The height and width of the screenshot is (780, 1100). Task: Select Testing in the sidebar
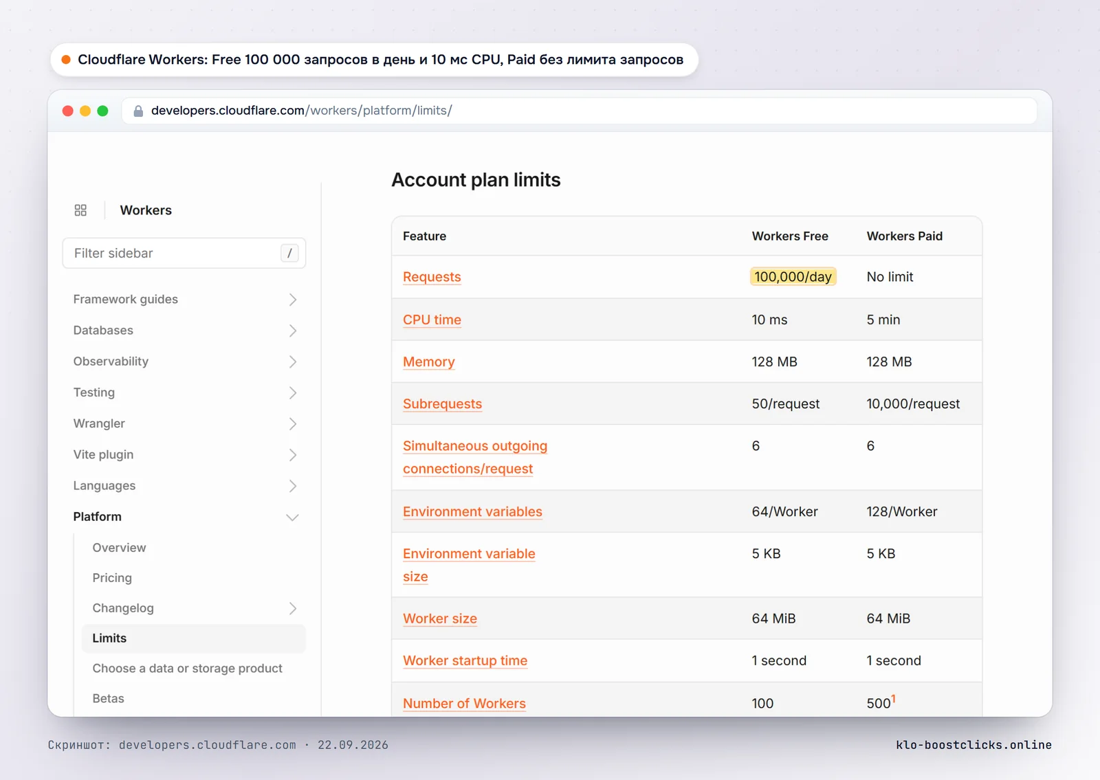pyautogui.click(x=94, y=392)
